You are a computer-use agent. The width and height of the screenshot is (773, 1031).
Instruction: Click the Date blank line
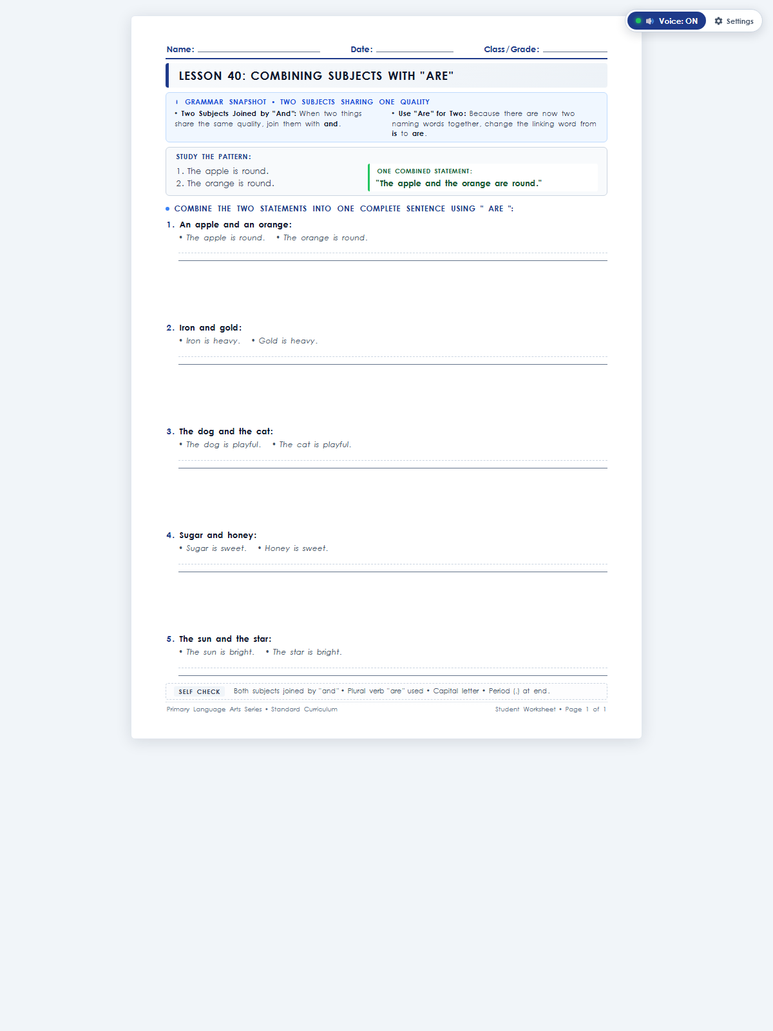pyautogui.click(x=415, y=50)
